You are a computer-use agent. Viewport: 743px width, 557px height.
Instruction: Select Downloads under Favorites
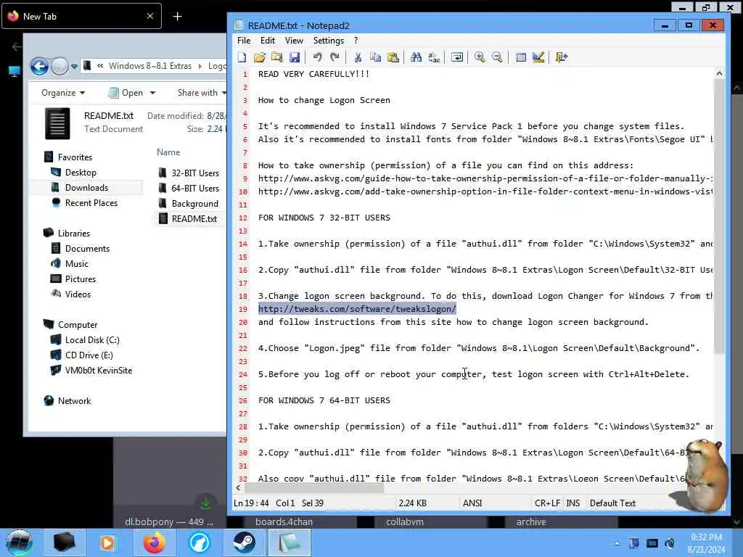86,188
